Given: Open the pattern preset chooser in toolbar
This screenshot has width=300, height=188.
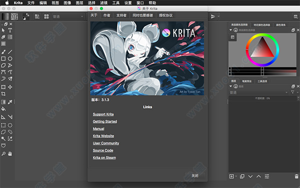Looking at the screenshot, I should pos(14,16).
